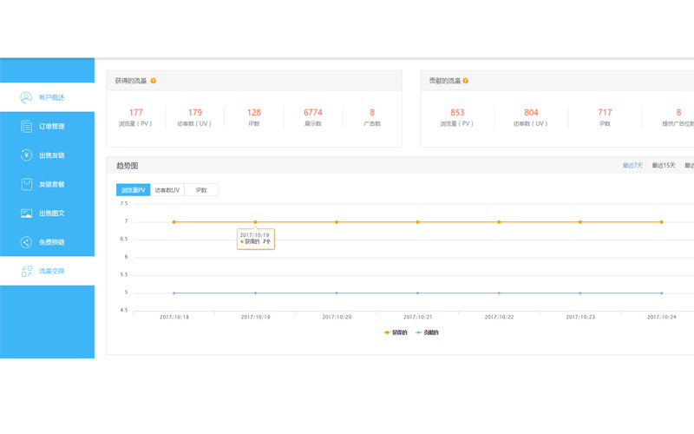Toggle the 获得的 series in chart legend
The width and height of the screenshot is (694, 434).
pyautogui.click(x=396, y=332)
